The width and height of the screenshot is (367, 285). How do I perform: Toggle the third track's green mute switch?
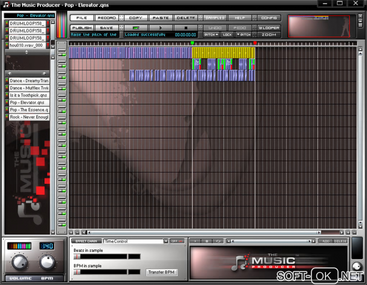click(x=62, y=77)
